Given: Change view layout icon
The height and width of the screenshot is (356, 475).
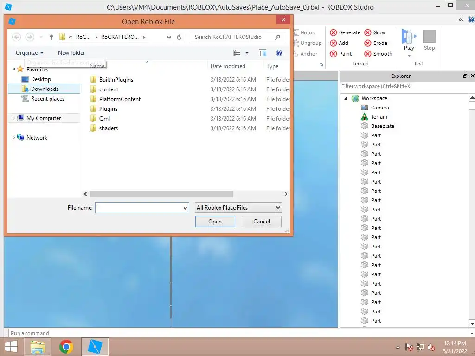Looking at the screenshot, I should 237,53.
